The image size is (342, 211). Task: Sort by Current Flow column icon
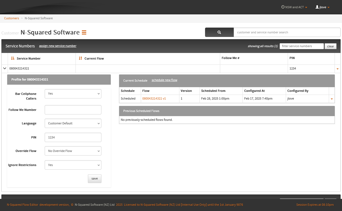tap(80, 58)
